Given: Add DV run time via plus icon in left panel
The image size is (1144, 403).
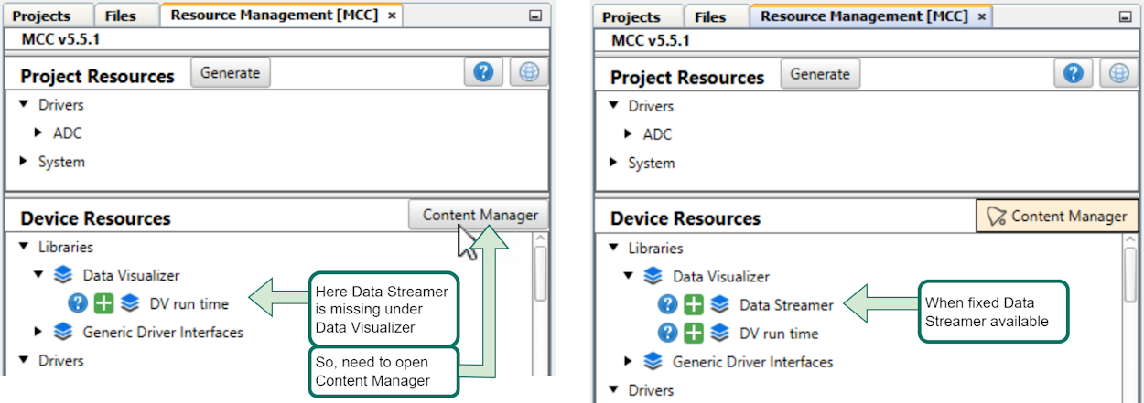Looking at the screenshot, I should click(105, 303).
